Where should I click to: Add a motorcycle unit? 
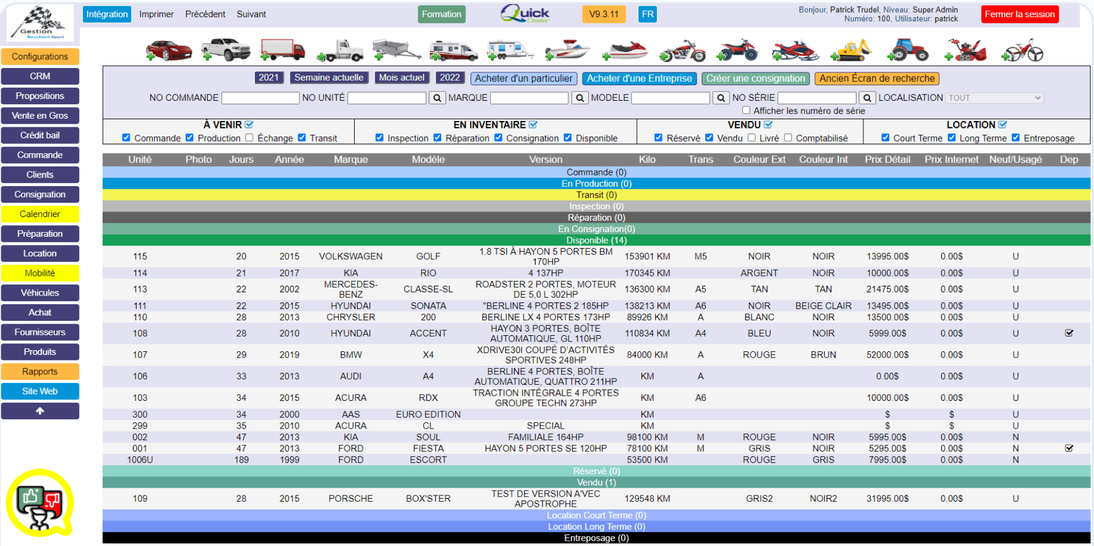[682, 50]
